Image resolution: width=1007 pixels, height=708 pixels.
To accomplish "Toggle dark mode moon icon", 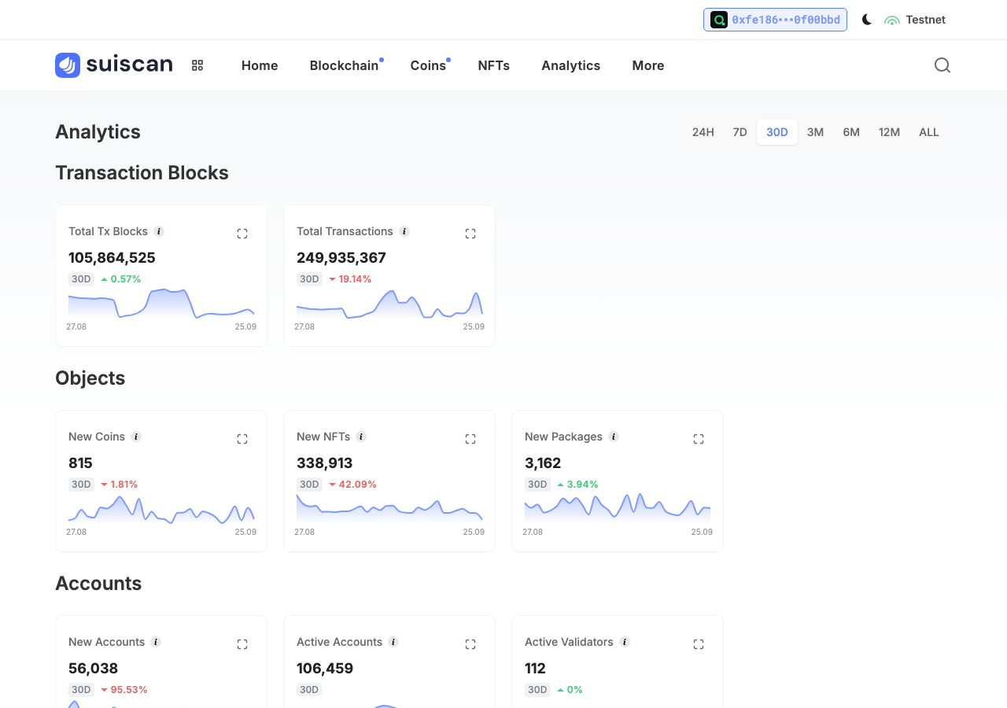I will [867, 20].
